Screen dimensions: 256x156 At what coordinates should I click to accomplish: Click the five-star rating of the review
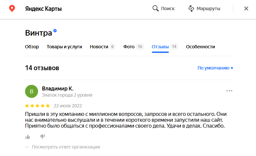[37, 106]
